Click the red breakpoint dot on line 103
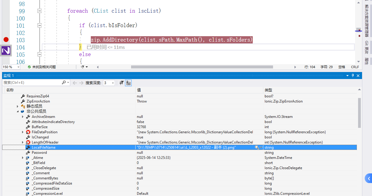 pyautogui.click(x=6, y=39)
